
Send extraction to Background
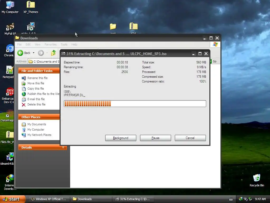tap(121, 138)
